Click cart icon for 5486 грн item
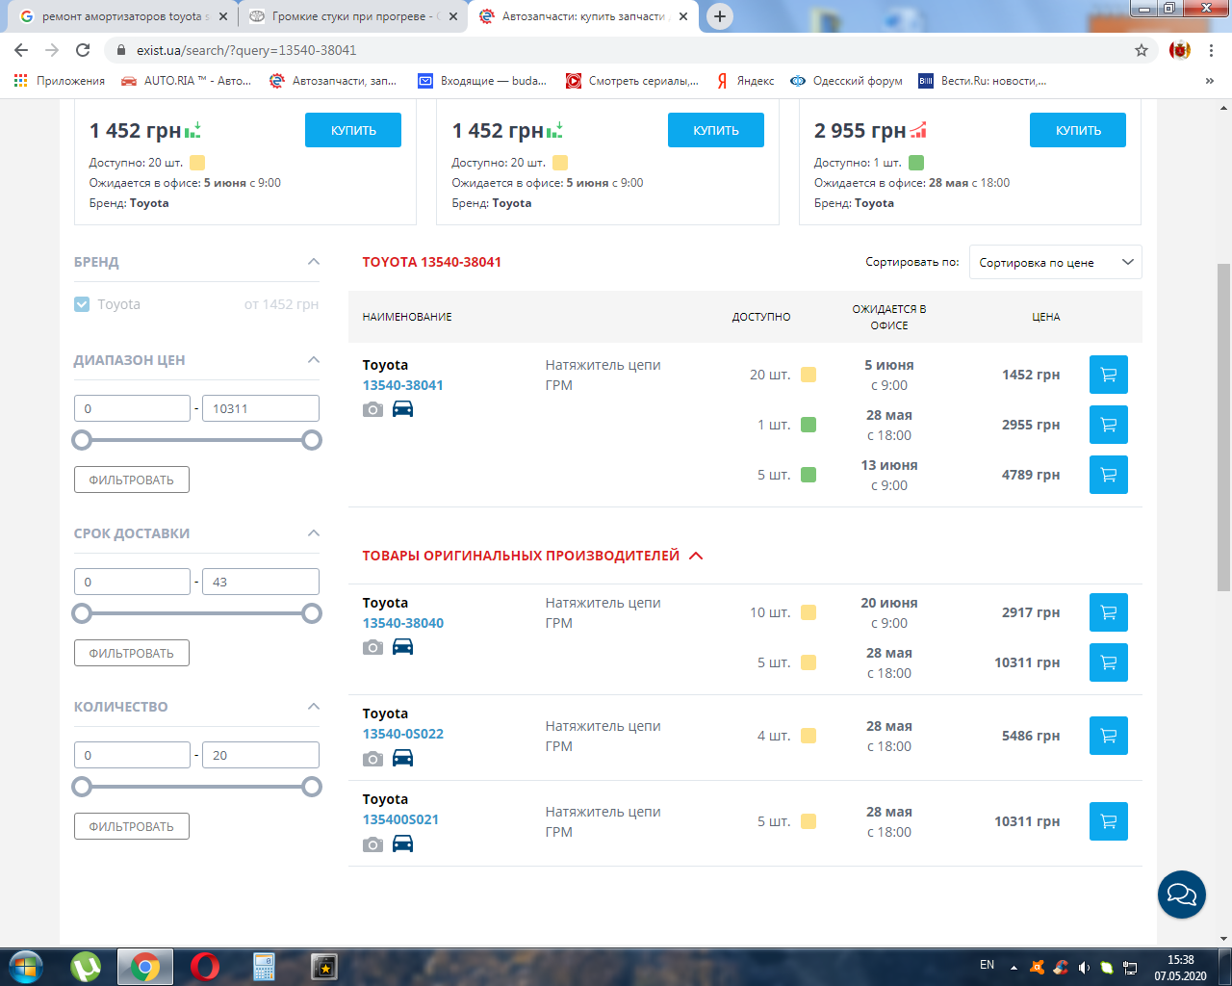Image resolution: width=1232 pixels, height=986 pixels. coord(1108,736)
